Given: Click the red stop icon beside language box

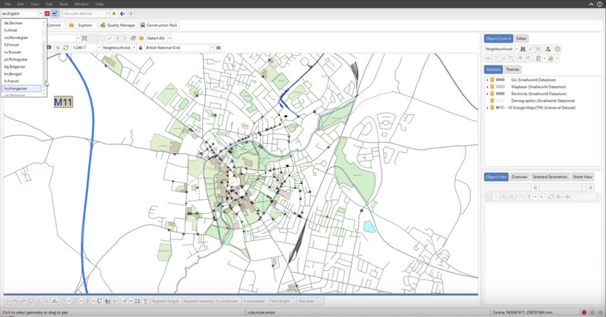Looking at the screenshot, I should pyautogui.click(x=47, y=14).
